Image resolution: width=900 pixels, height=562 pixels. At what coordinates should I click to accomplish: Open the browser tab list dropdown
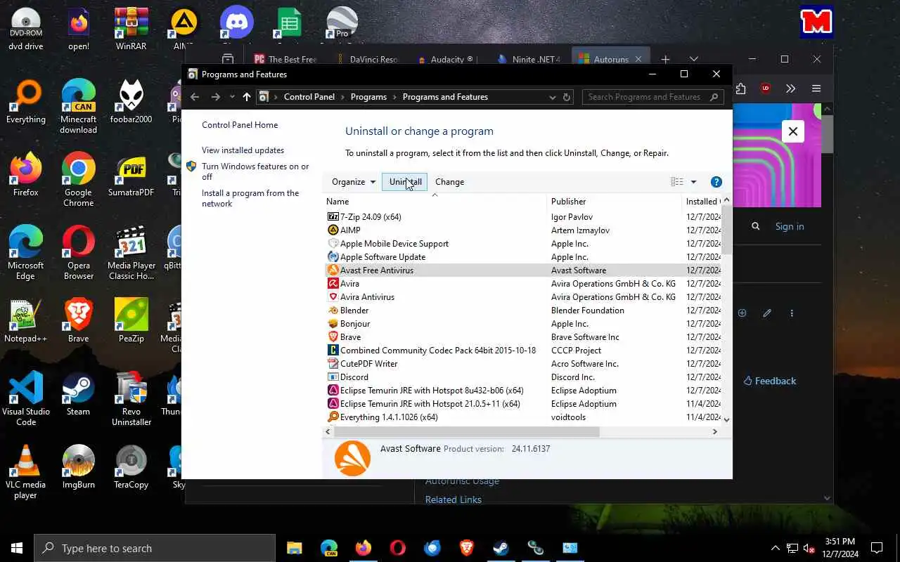(x=693, y=59)
